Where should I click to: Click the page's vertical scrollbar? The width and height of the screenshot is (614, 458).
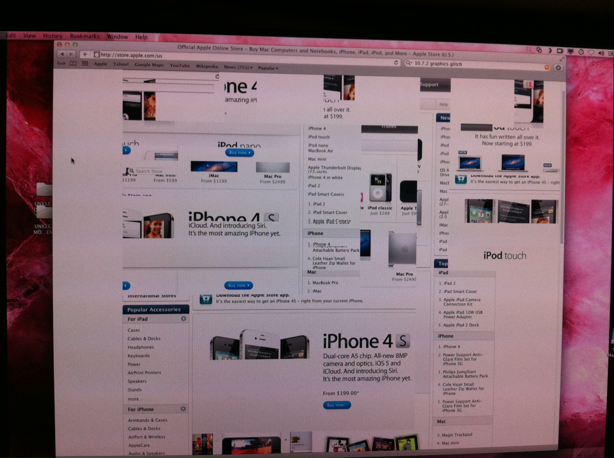(562, 166)
